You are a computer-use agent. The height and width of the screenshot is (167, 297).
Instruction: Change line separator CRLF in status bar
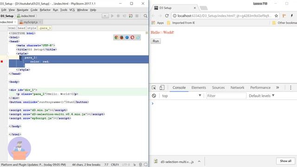tap(115, 165)
